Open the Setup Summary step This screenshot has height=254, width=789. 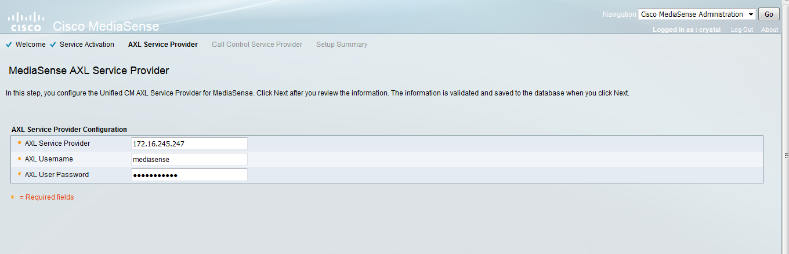tap(341, 45)
